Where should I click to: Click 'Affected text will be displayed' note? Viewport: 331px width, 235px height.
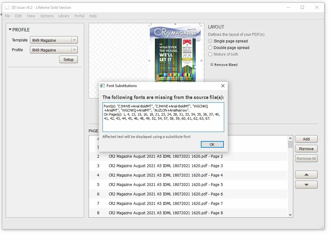146,137
